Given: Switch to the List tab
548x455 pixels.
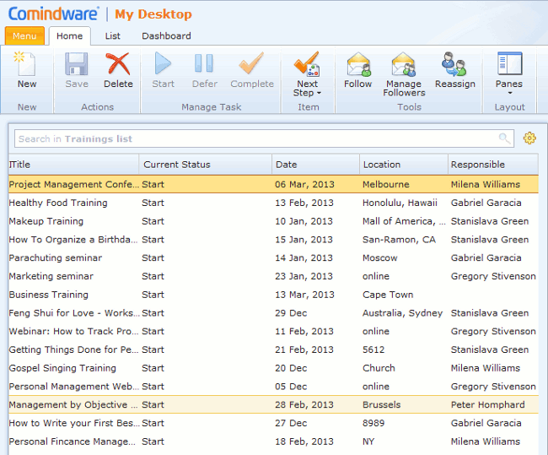Looking at the screenshot, I should [x=112, y=35].
